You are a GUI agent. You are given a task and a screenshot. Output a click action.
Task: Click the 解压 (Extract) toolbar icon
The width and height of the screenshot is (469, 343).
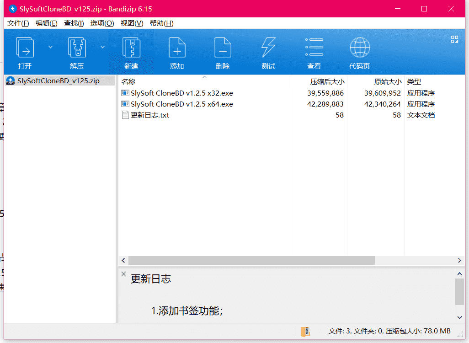click(x=77, y=47)
